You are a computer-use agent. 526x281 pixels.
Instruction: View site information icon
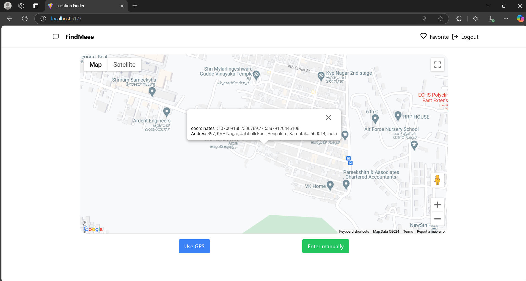pyautogui.click(x=43, y=19)
